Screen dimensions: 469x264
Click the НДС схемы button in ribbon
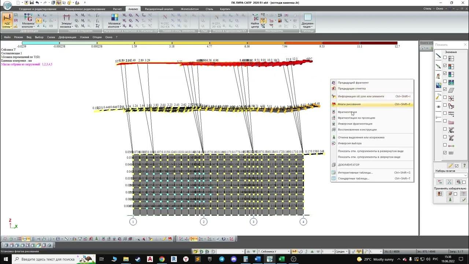(x=7, y=21)
